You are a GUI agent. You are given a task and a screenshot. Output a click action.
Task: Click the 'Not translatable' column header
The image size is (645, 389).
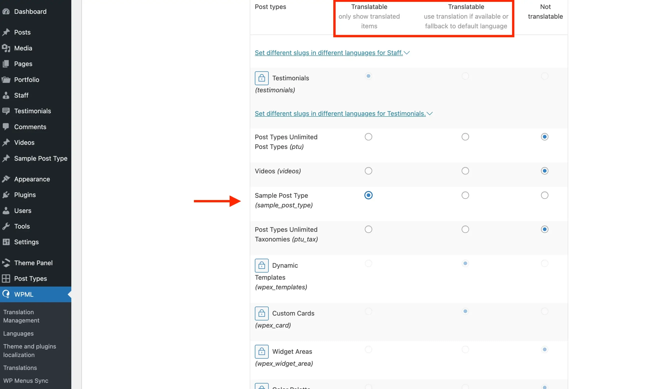pyautogui.click(x=545, y=12)
